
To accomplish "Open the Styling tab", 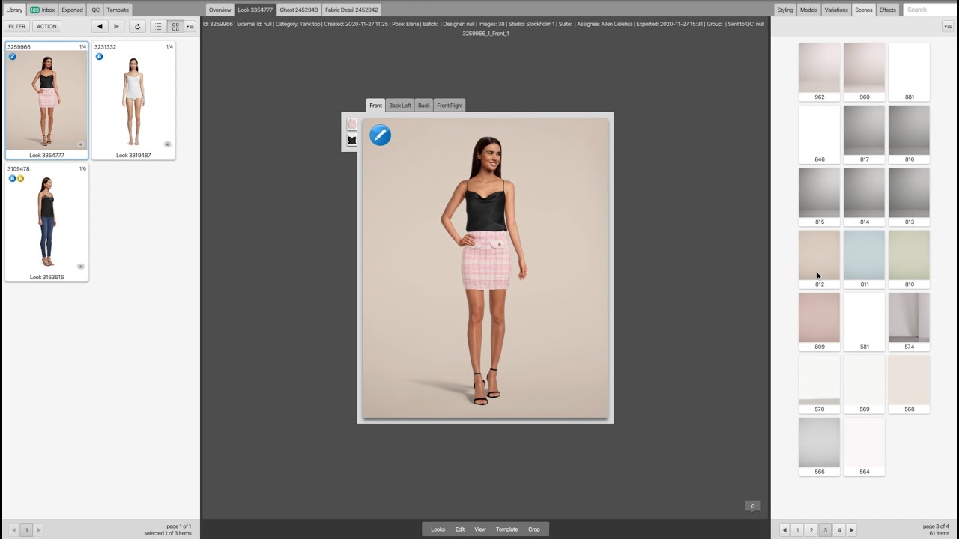I will [785, 10].
